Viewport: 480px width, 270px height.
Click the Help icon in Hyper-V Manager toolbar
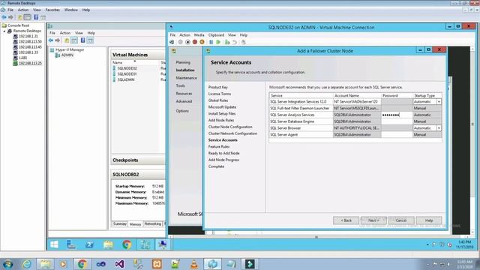point(82,40)
